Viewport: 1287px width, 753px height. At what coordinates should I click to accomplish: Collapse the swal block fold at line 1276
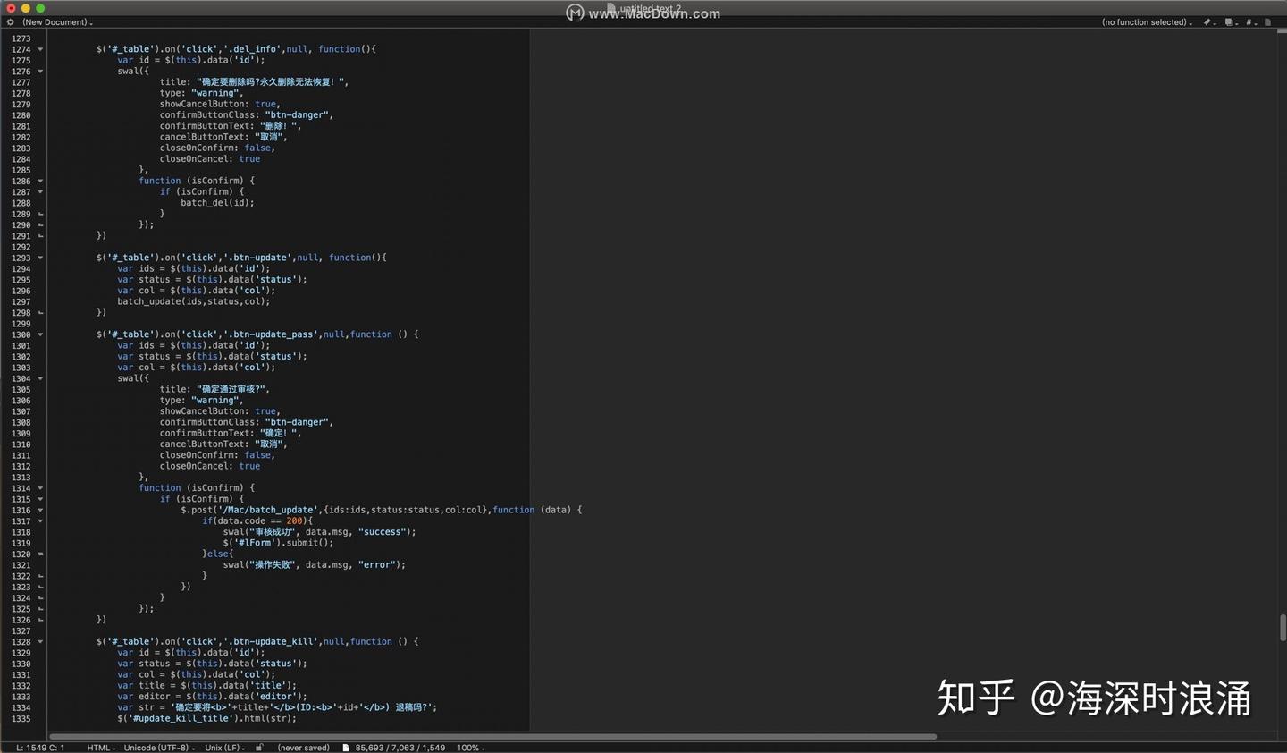(x=40, y=72)
